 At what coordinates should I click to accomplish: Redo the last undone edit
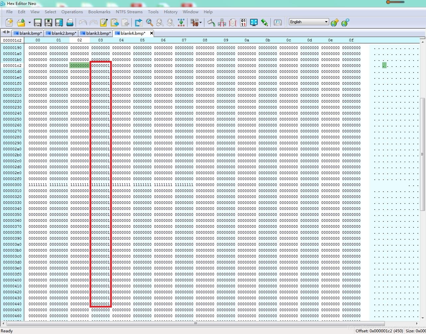click(x=94, y=23)
